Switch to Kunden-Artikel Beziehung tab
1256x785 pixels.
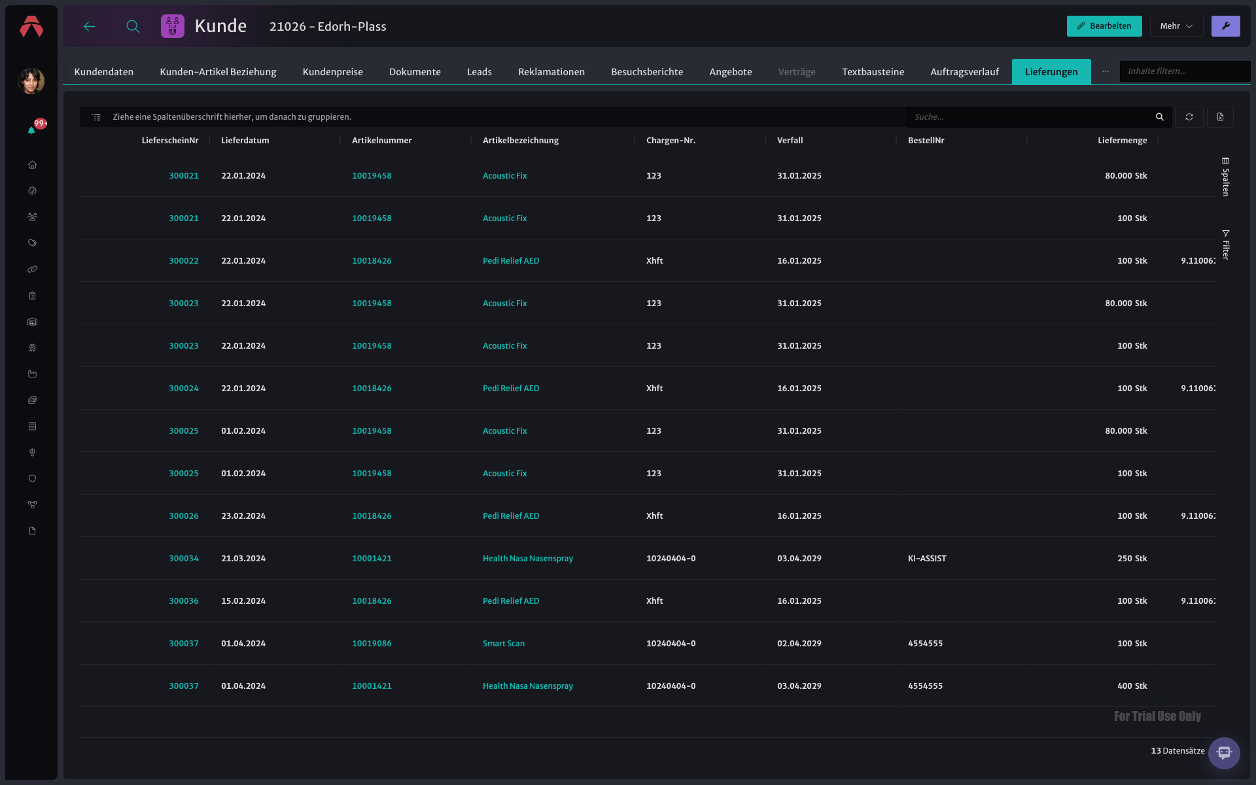(218, 72)
